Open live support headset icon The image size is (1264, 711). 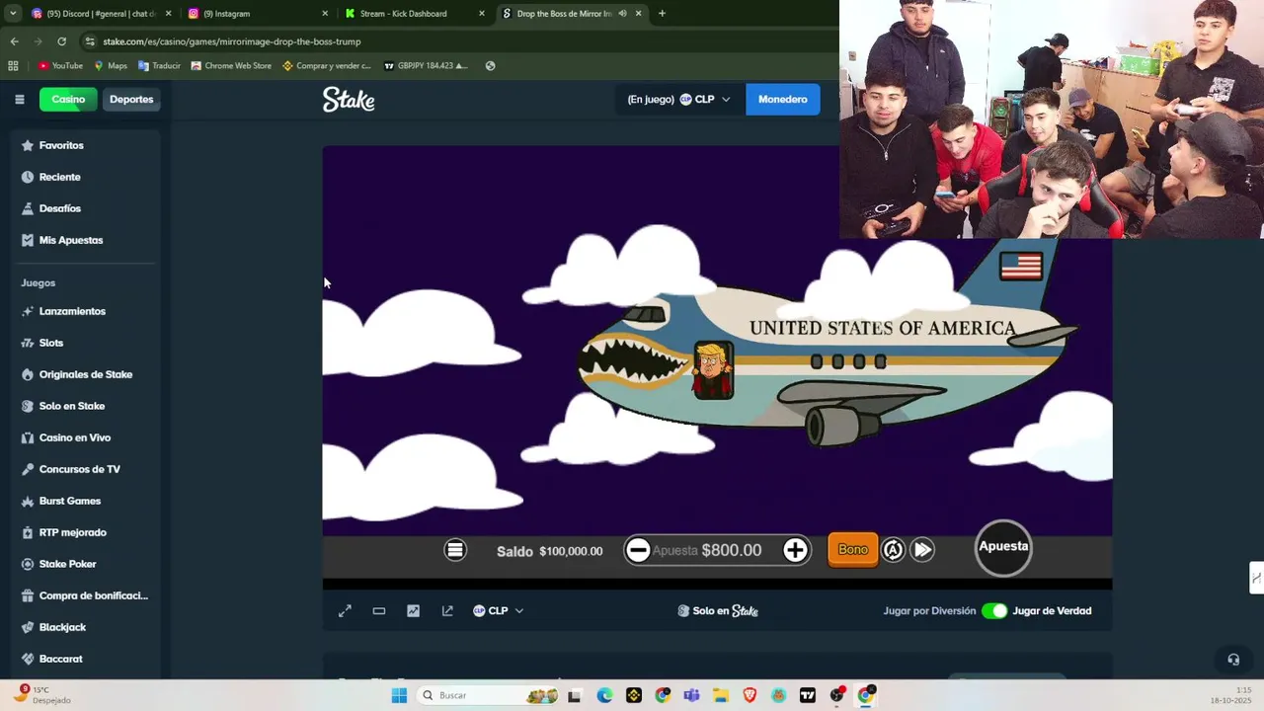coord(1233,660)
